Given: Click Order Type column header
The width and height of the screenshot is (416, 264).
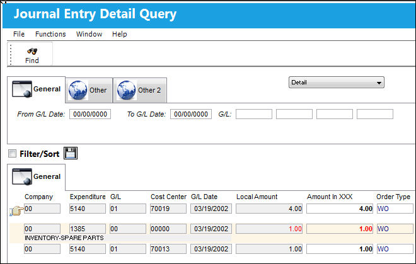Looking at the screenshot, I should pyautogui.click(x=393, y=197).
